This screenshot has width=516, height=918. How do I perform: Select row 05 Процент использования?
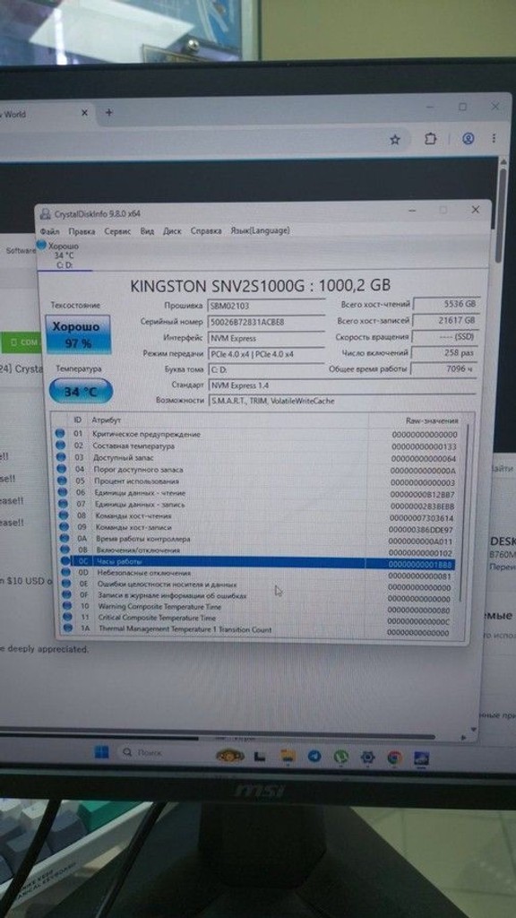(256, 481)
